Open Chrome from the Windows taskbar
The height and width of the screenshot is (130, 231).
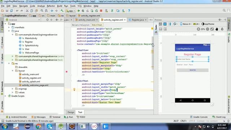(39, 126)
